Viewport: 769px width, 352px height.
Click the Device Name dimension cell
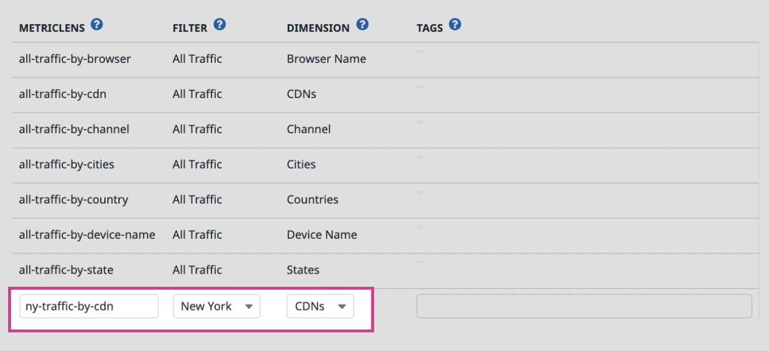coord(322,235)
